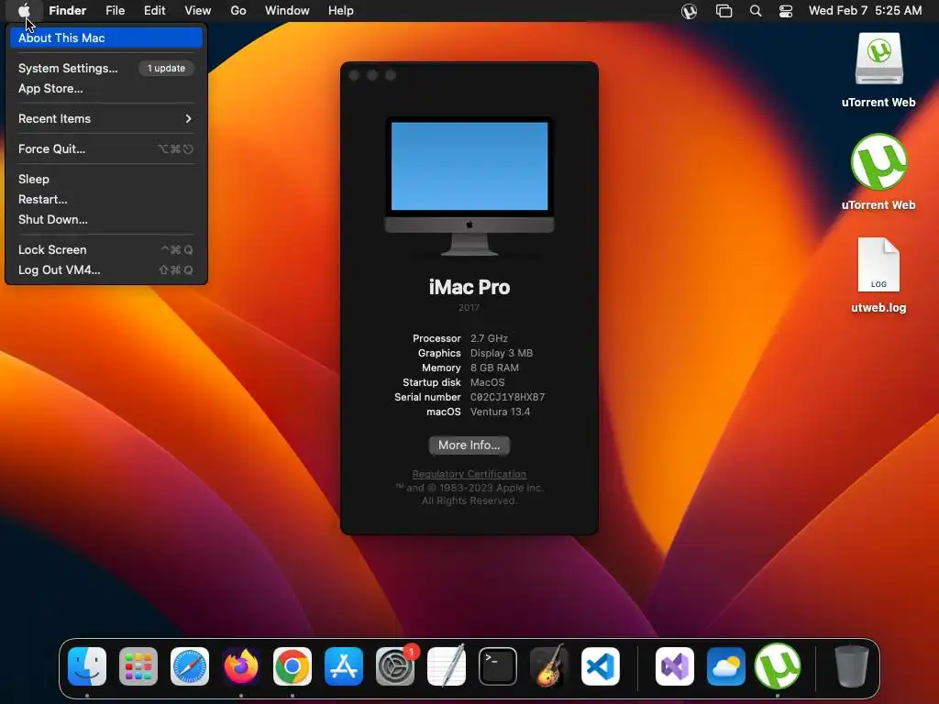Expand the Recent Items submenu
Viewport: 939px width, 704px height.
[x=106, y=118]
